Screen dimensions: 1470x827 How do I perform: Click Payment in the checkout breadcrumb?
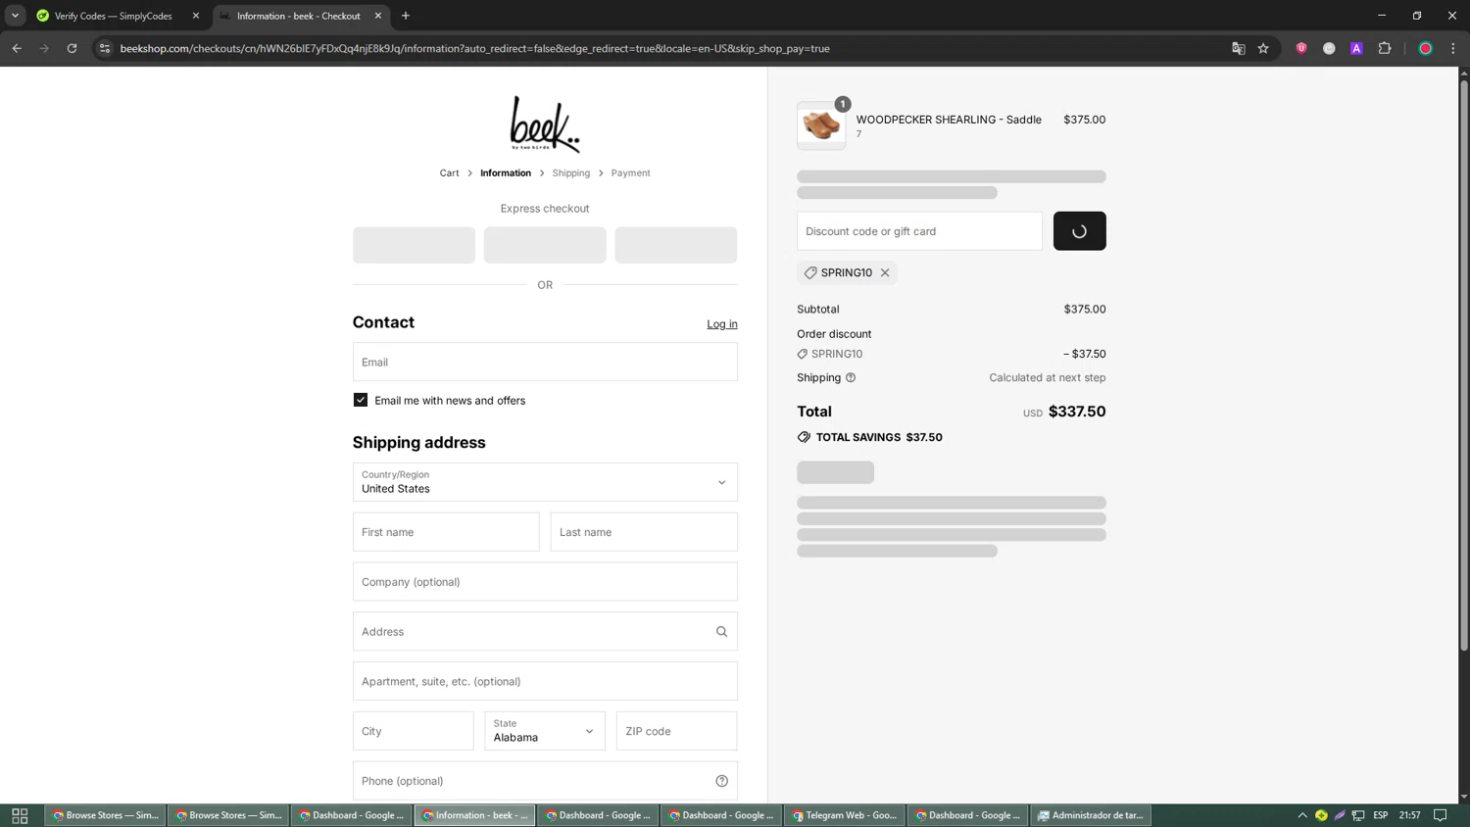[630, 173]
